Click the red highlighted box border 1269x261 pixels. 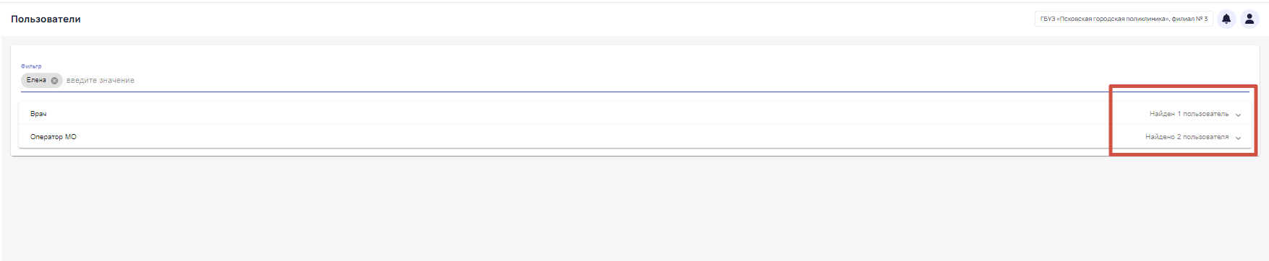pos(1183,86)
